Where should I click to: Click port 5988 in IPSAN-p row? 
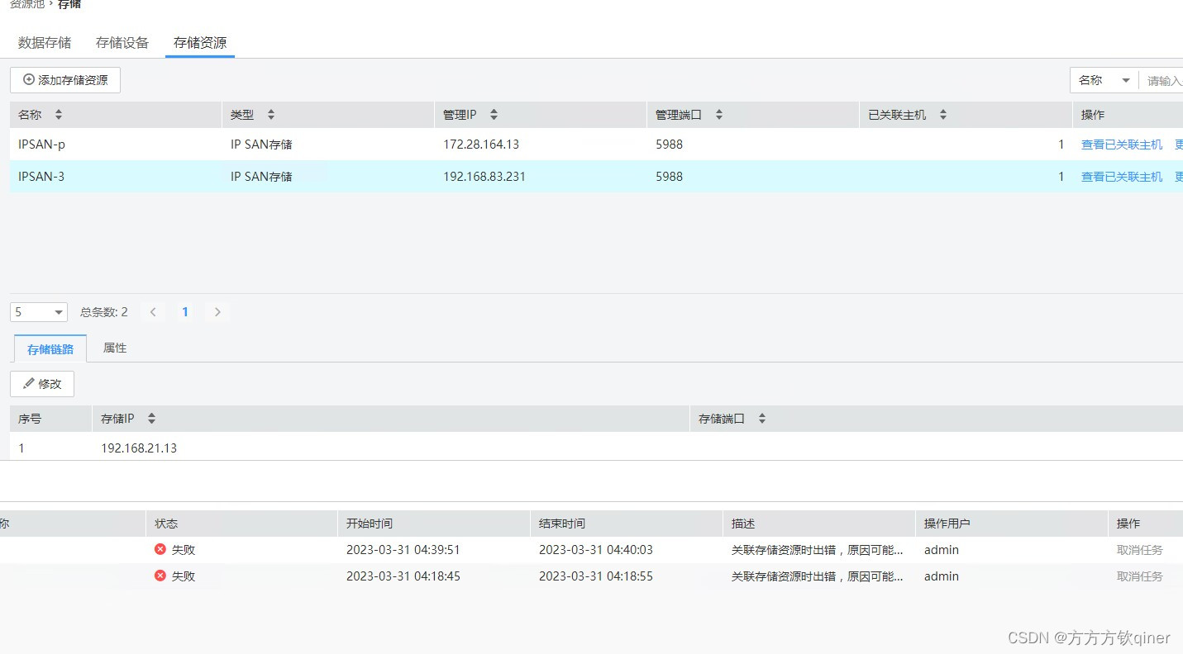pyautogui.click(x=670, y=145)
